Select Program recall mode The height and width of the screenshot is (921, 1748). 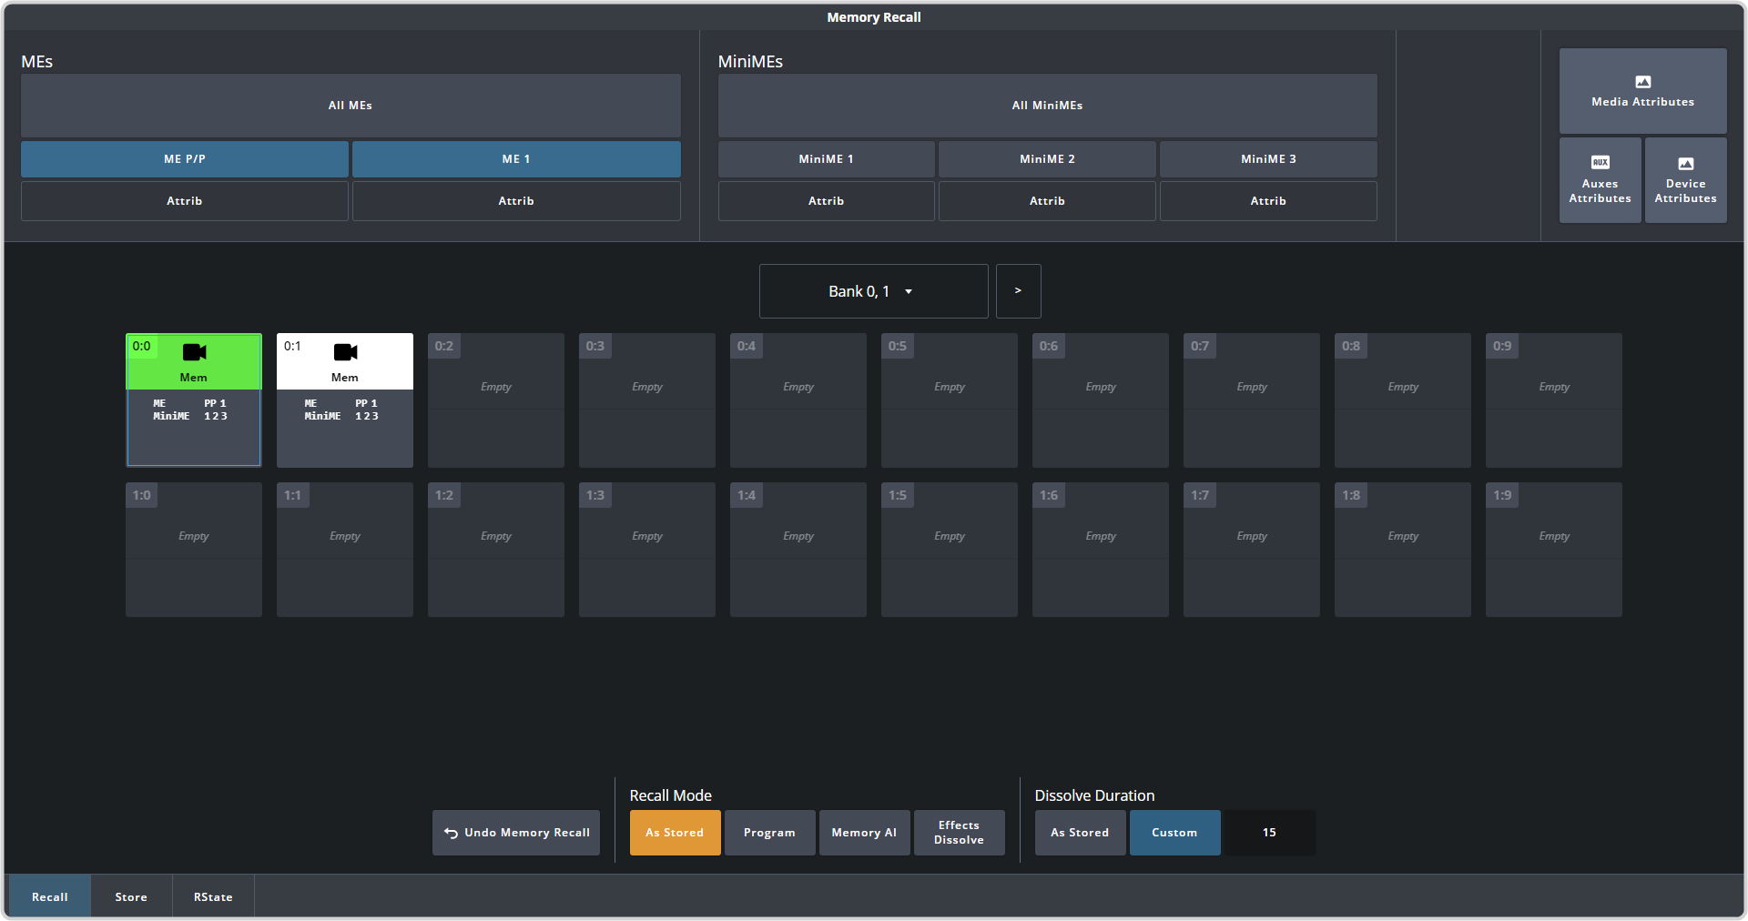769,833
